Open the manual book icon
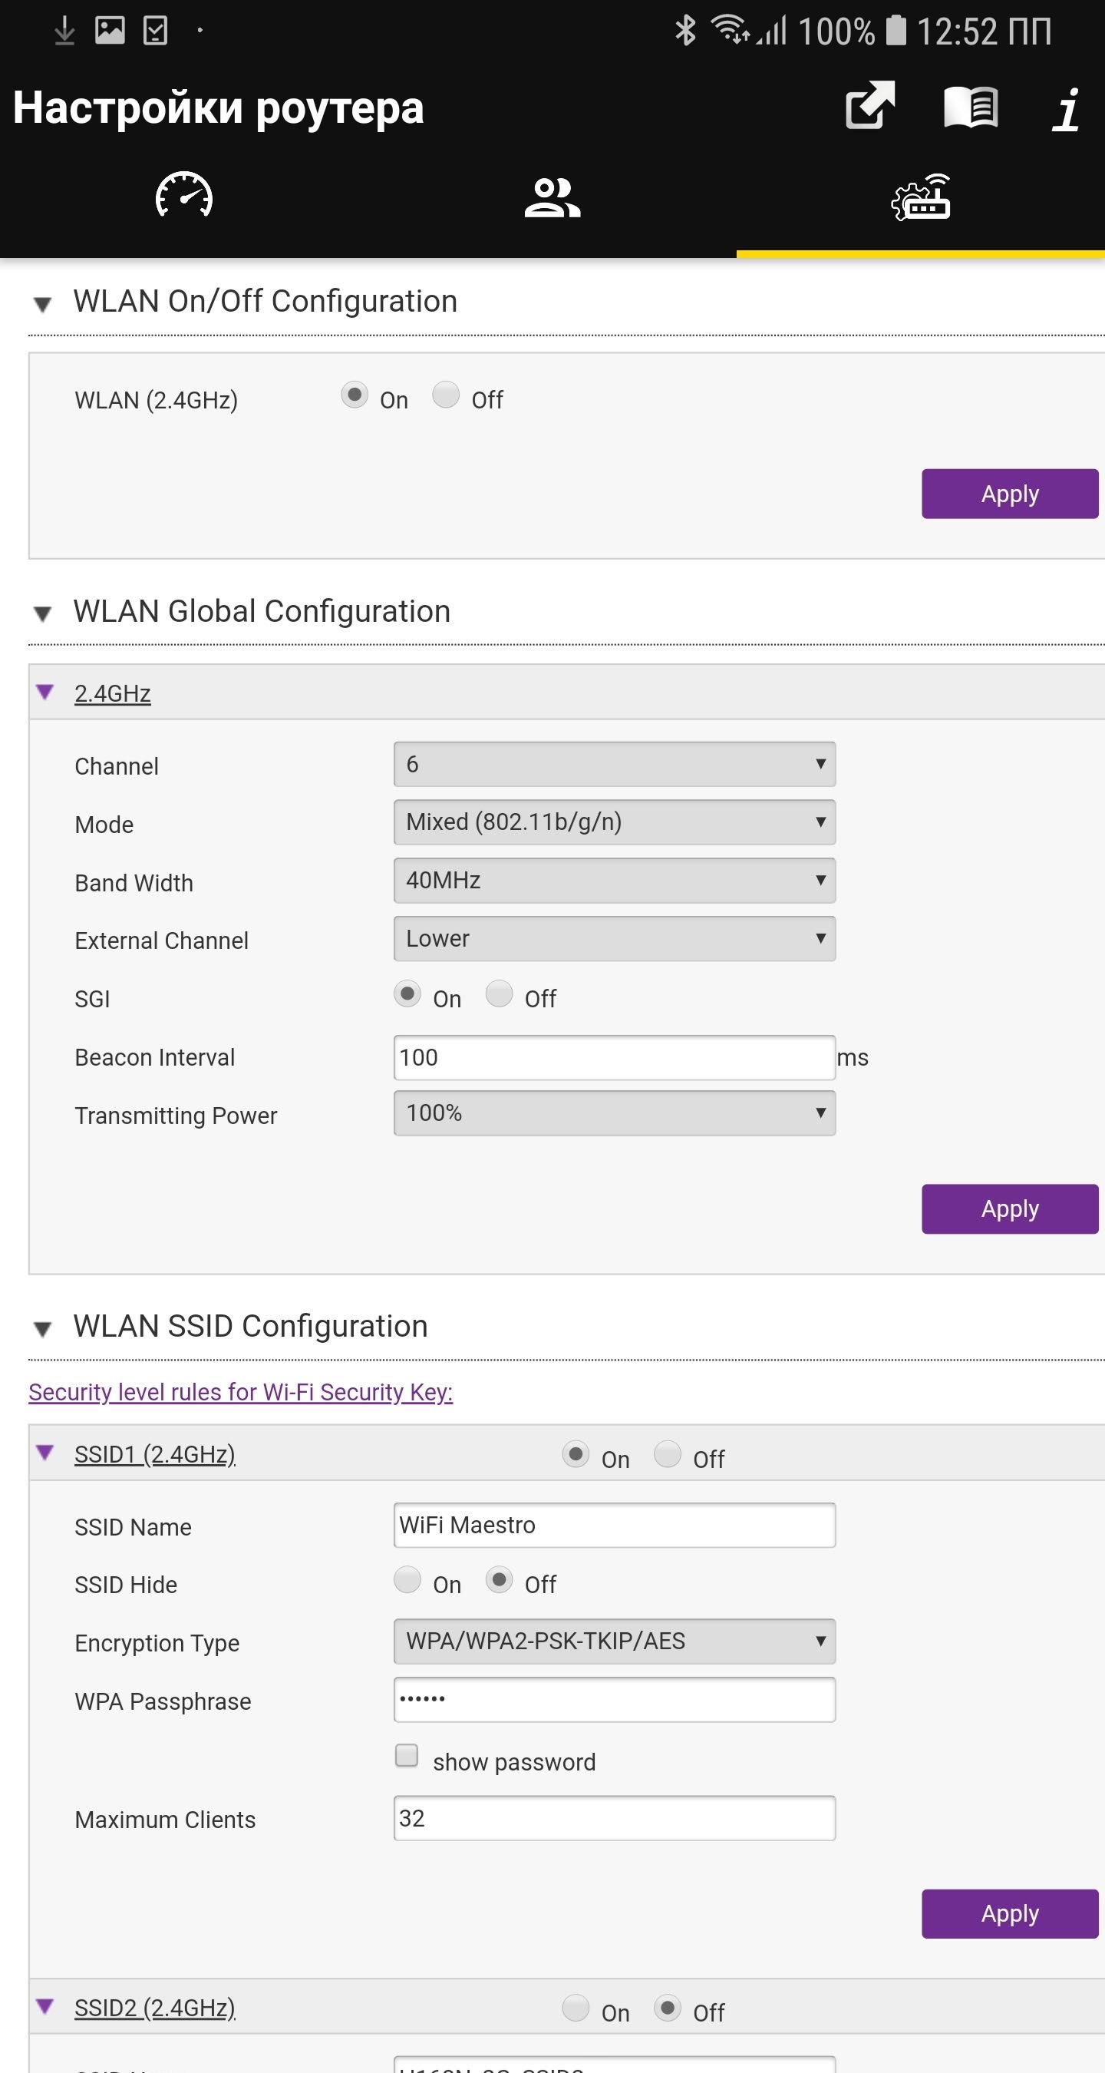 970,107
